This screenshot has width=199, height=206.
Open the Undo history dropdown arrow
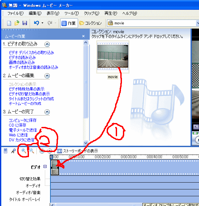[x=42, y=23]
